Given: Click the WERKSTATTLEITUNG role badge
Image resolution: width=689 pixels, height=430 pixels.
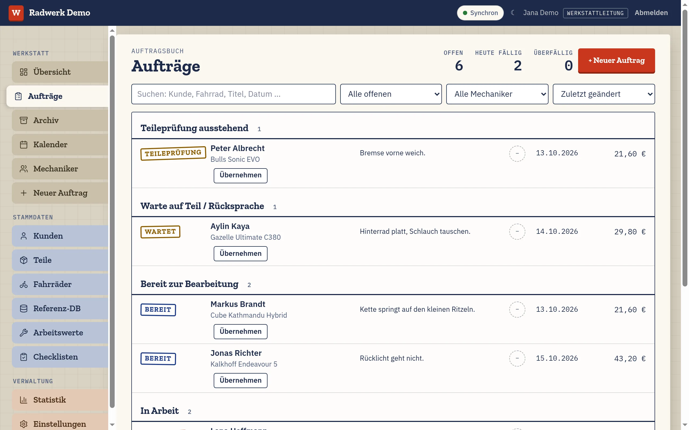Looking at the screenshot, I should click(595, 13).
